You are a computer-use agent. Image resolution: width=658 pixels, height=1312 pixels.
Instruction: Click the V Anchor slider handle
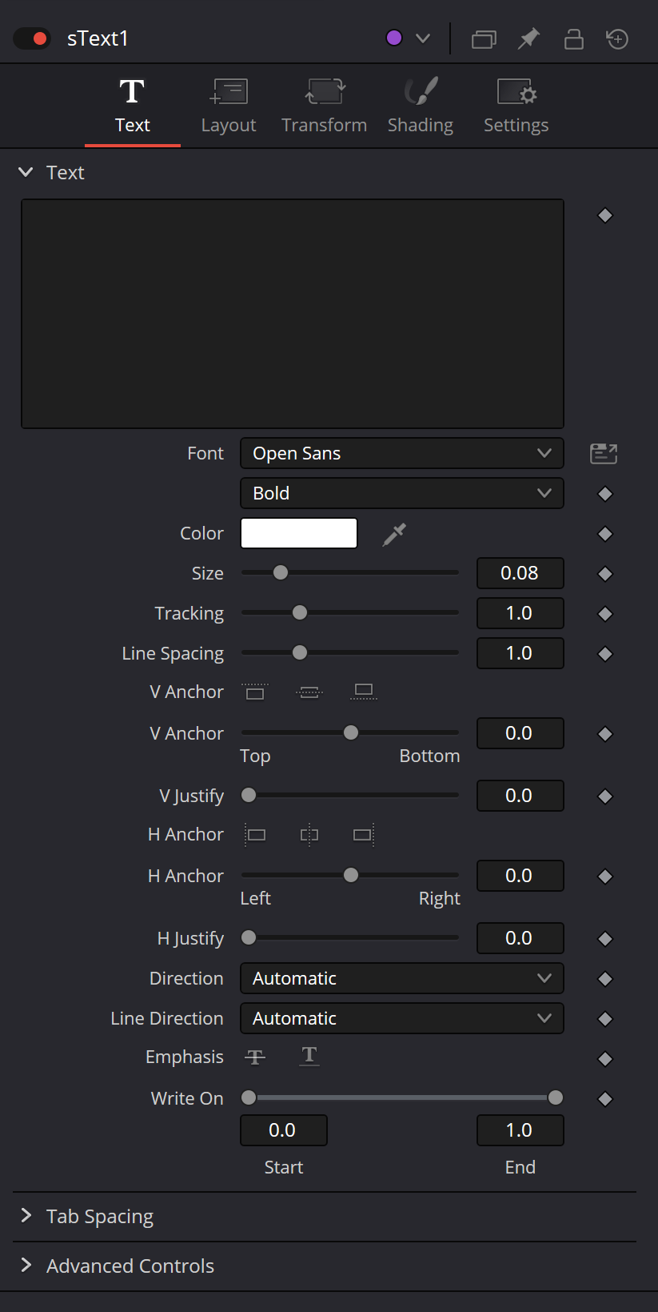coord(351,732)
